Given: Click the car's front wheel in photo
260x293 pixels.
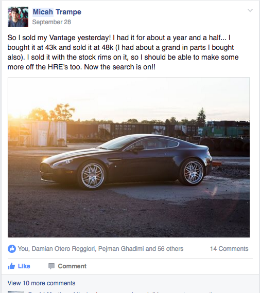Looking at the screenshot, I should pos(92,175).
